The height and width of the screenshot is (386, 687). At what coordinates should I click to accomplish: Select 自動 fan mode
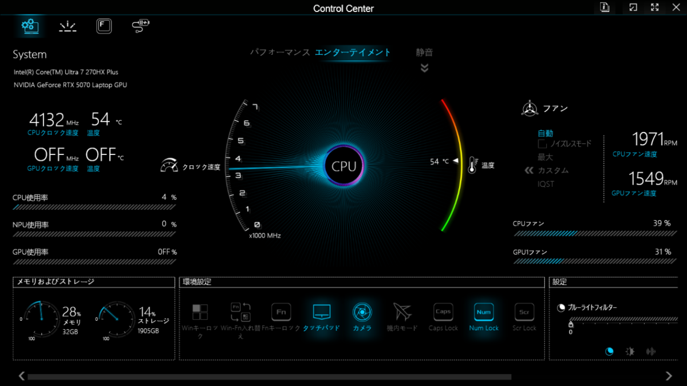(545, 133)
